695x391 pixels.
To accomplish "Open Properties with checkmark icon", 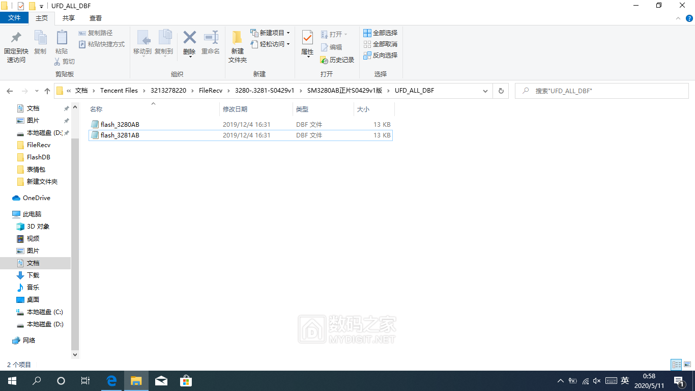I will [x=307, y=44].
